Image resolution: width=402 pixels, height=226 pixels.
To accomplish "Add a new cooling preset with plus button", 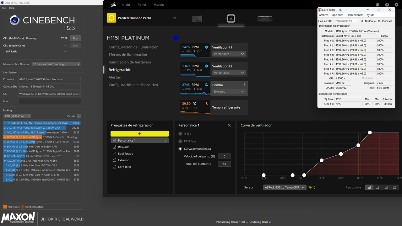I will click(140, 134).
